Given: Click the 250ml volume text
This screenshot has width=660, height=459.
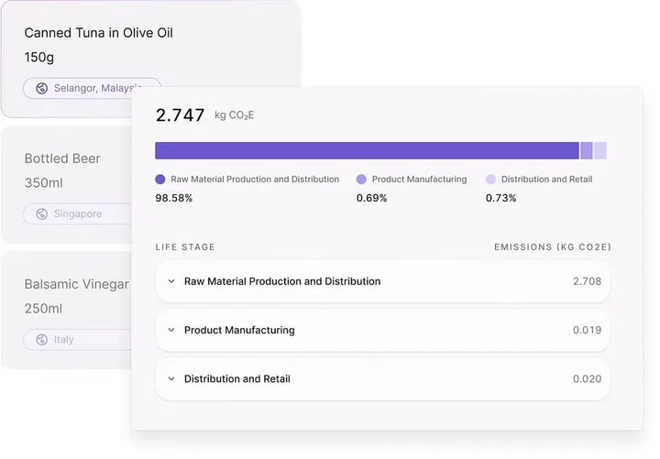Looking at the screenshot, I should [43, 309].
